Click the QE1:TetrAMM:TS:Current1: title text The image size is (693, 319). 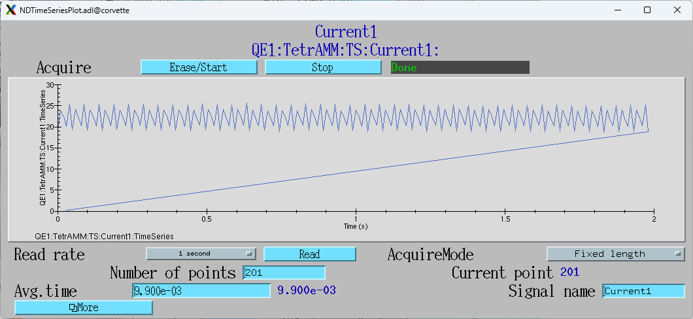tap(346, 50)
